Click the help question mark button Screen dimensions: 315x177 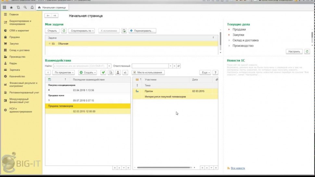(x=215, y=72)
